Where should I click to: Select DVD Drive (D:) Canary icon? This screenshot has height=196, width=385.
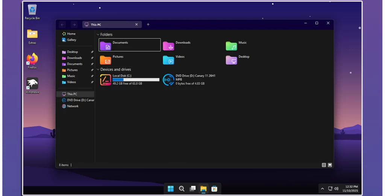click(x=168, y=80)
